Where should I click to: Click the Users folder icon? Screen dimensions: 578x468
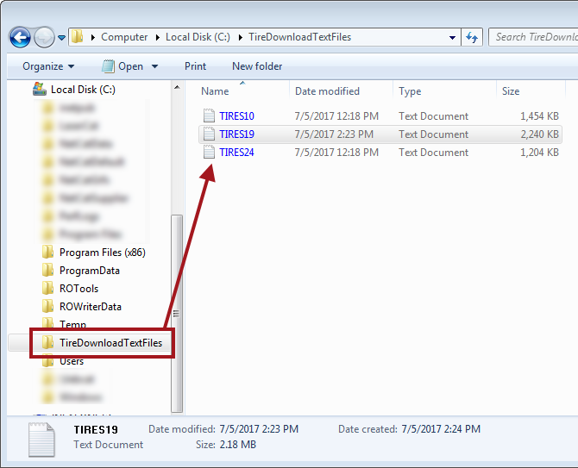[x=48, y=361]
